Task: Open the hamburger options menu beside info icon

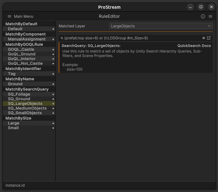Action: pos(210,16)
